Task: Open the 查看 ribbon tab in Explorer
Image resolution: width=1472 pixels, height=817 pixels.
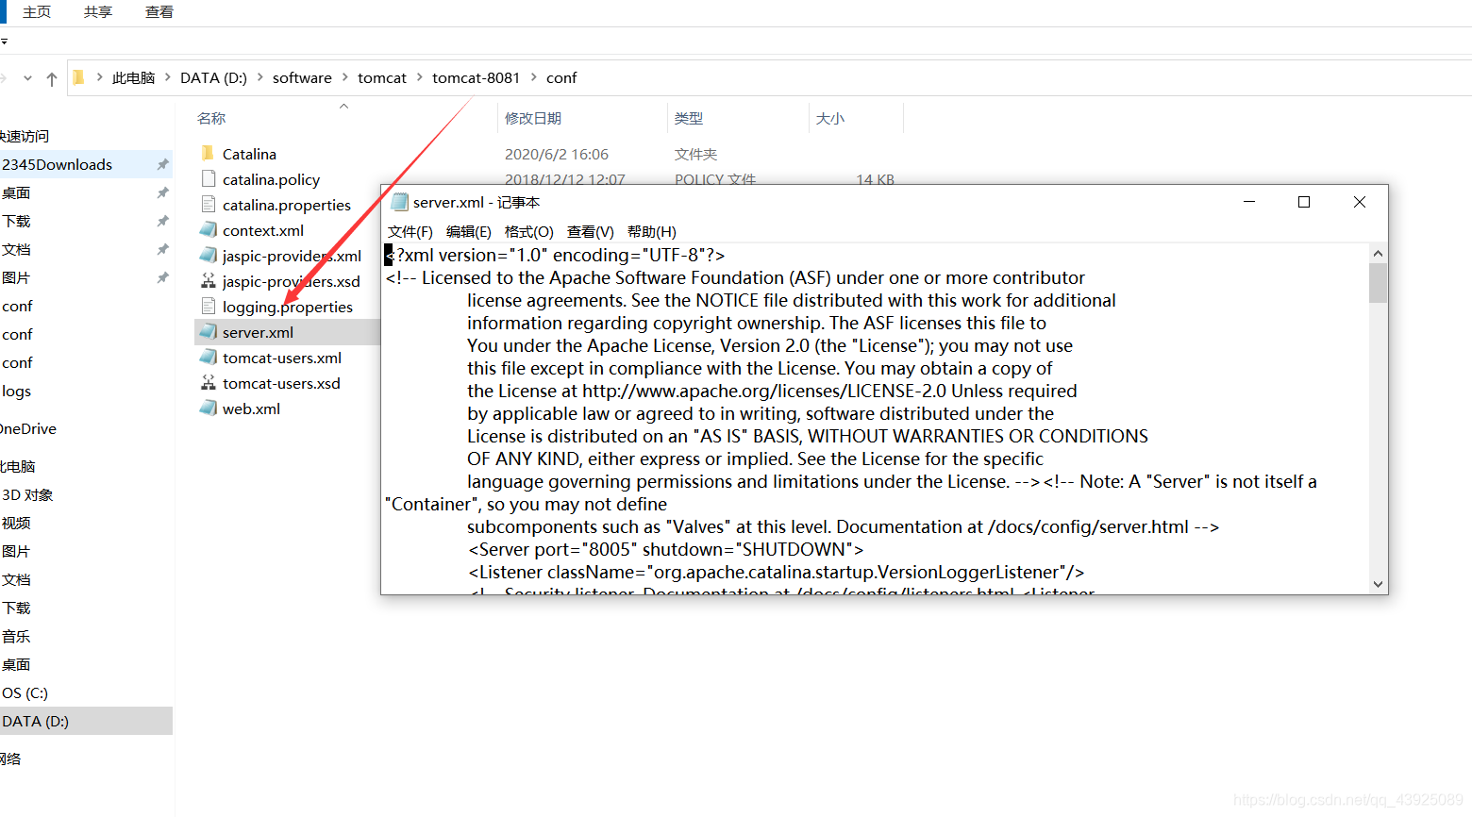Action: pyautogui.click(x=159, y=12)
